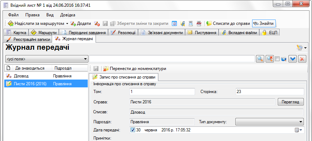Click the grayed save icon in detail toolbar
Screen dimensions: 312x141
pyautogui.click(x=96, y=69)
